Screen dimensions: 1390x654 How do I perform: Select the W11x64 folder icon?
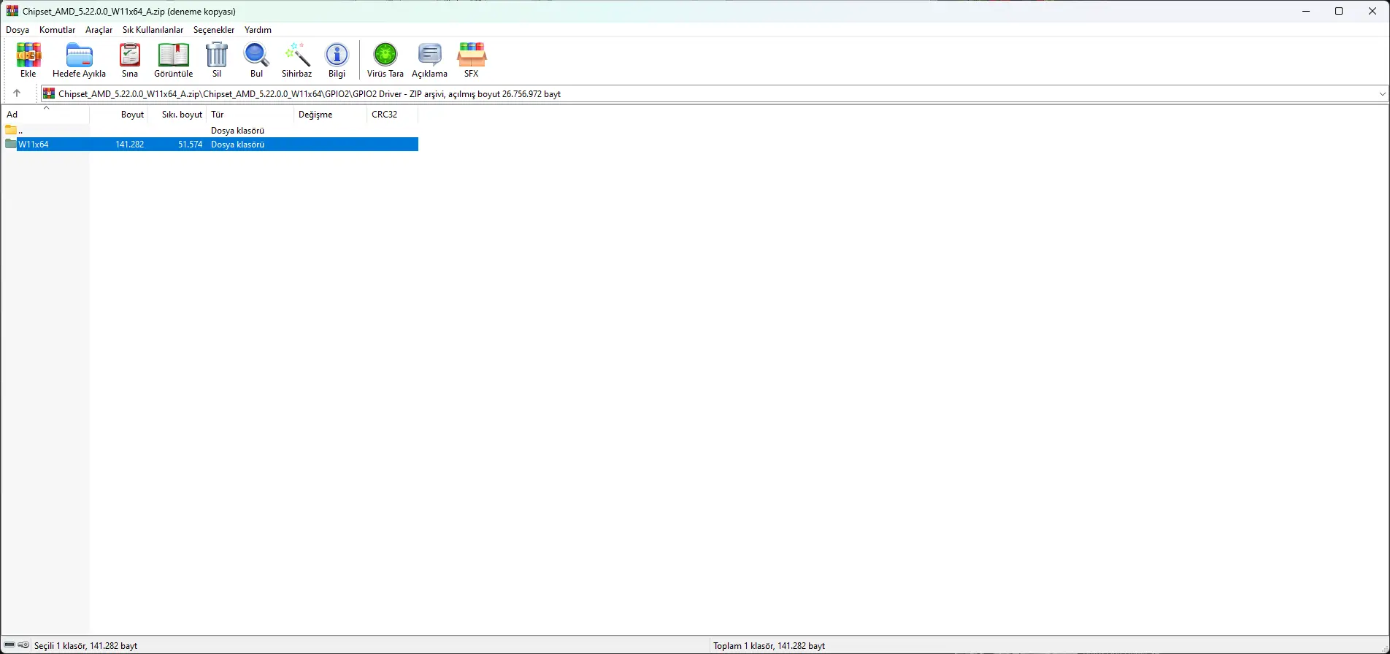point(11,145)
